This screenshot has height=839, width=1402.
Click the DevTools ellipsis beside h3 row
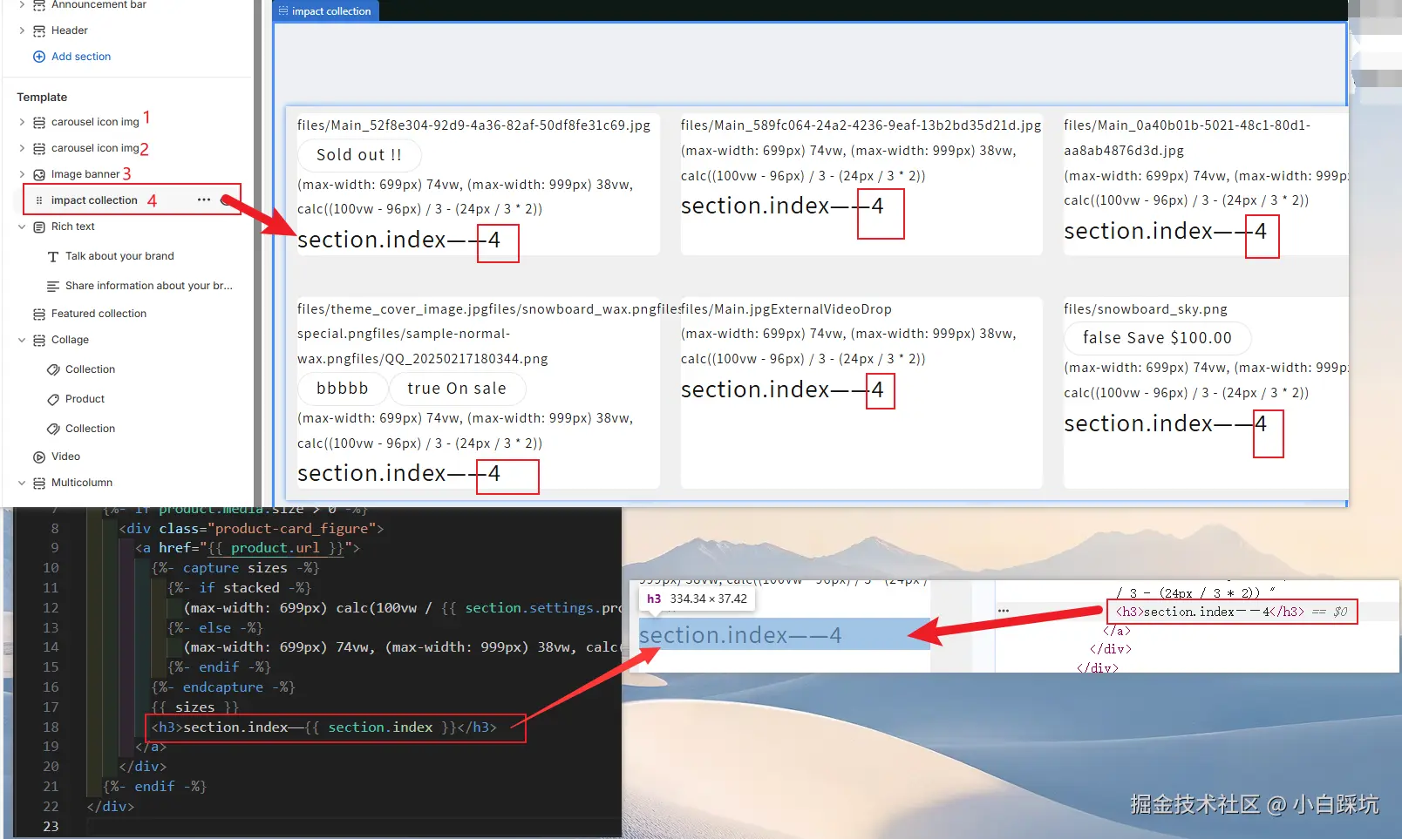(1004, 611)
